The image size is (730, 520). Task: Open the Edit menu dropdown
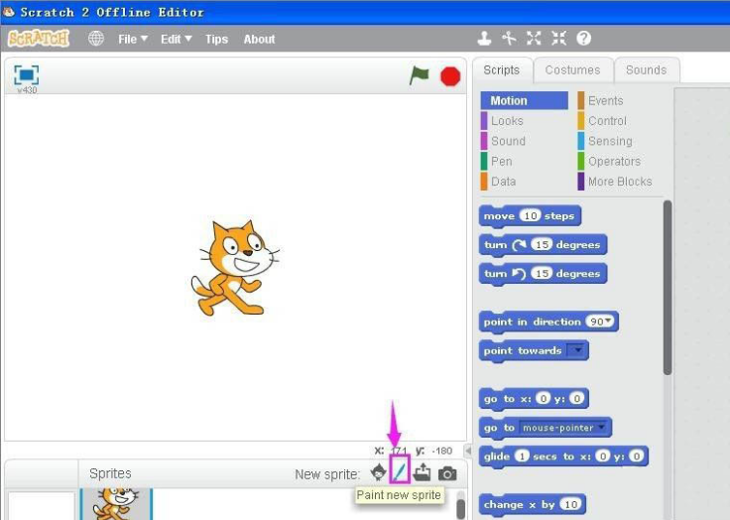point(176,39)
